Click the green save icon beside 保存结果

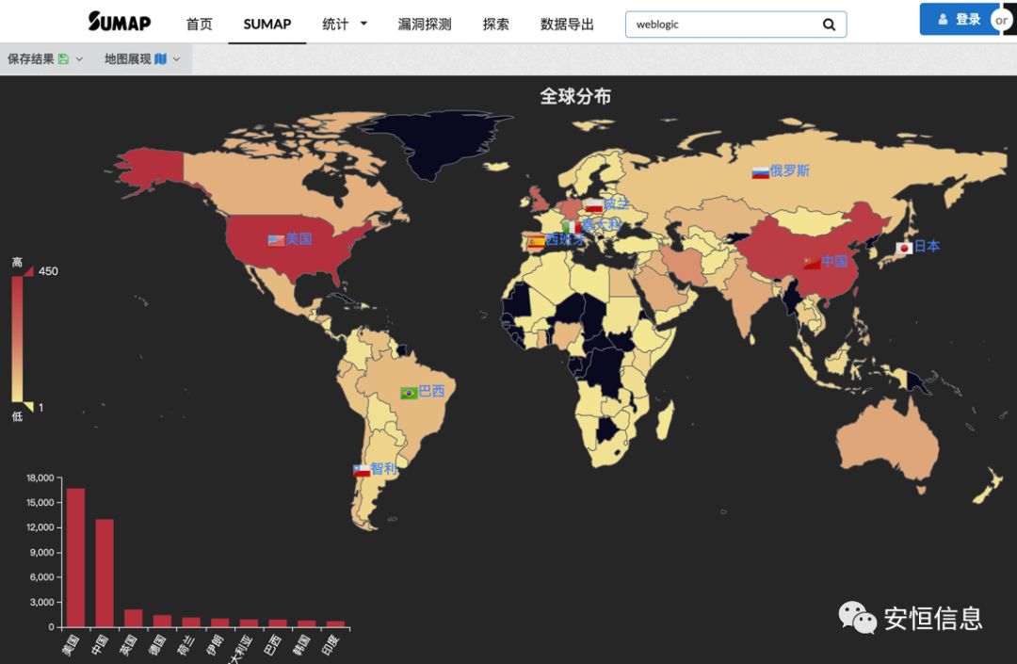pos(64,59)
